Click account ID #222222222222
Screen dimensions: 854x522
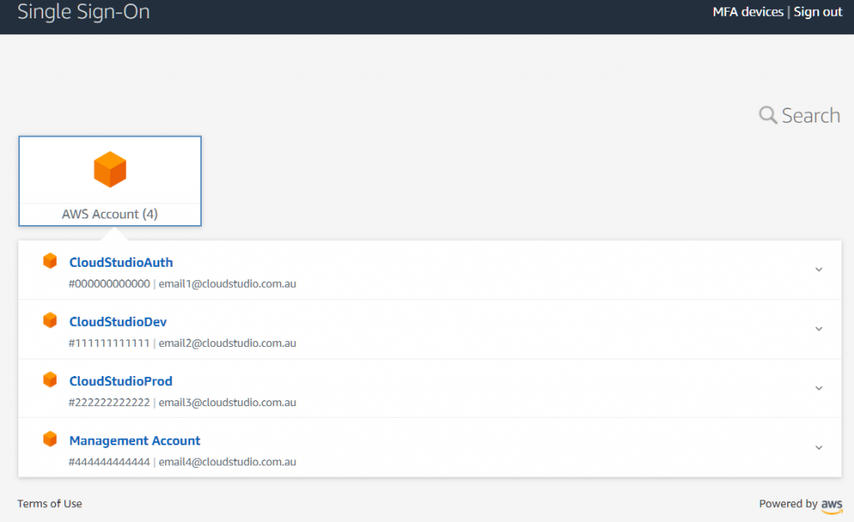coord(109,402)
